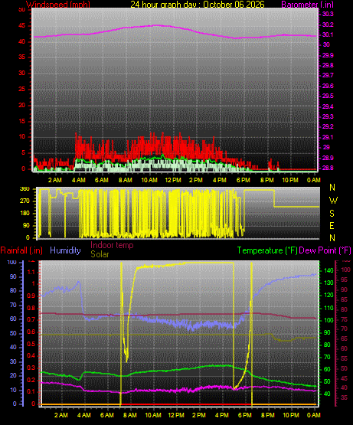Click 1.1 on the rainfall axis
This screenshot has height=425, width=353.
tap(31, 273)
